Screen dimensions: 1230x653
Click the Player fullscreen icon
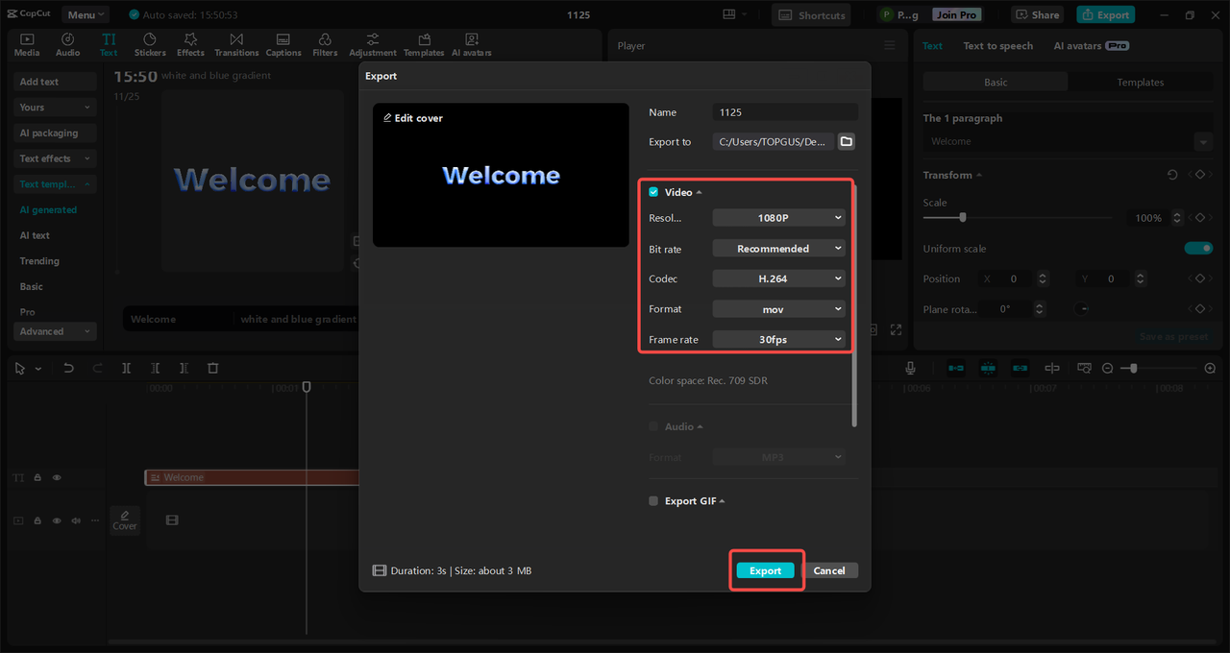point(896,329)
